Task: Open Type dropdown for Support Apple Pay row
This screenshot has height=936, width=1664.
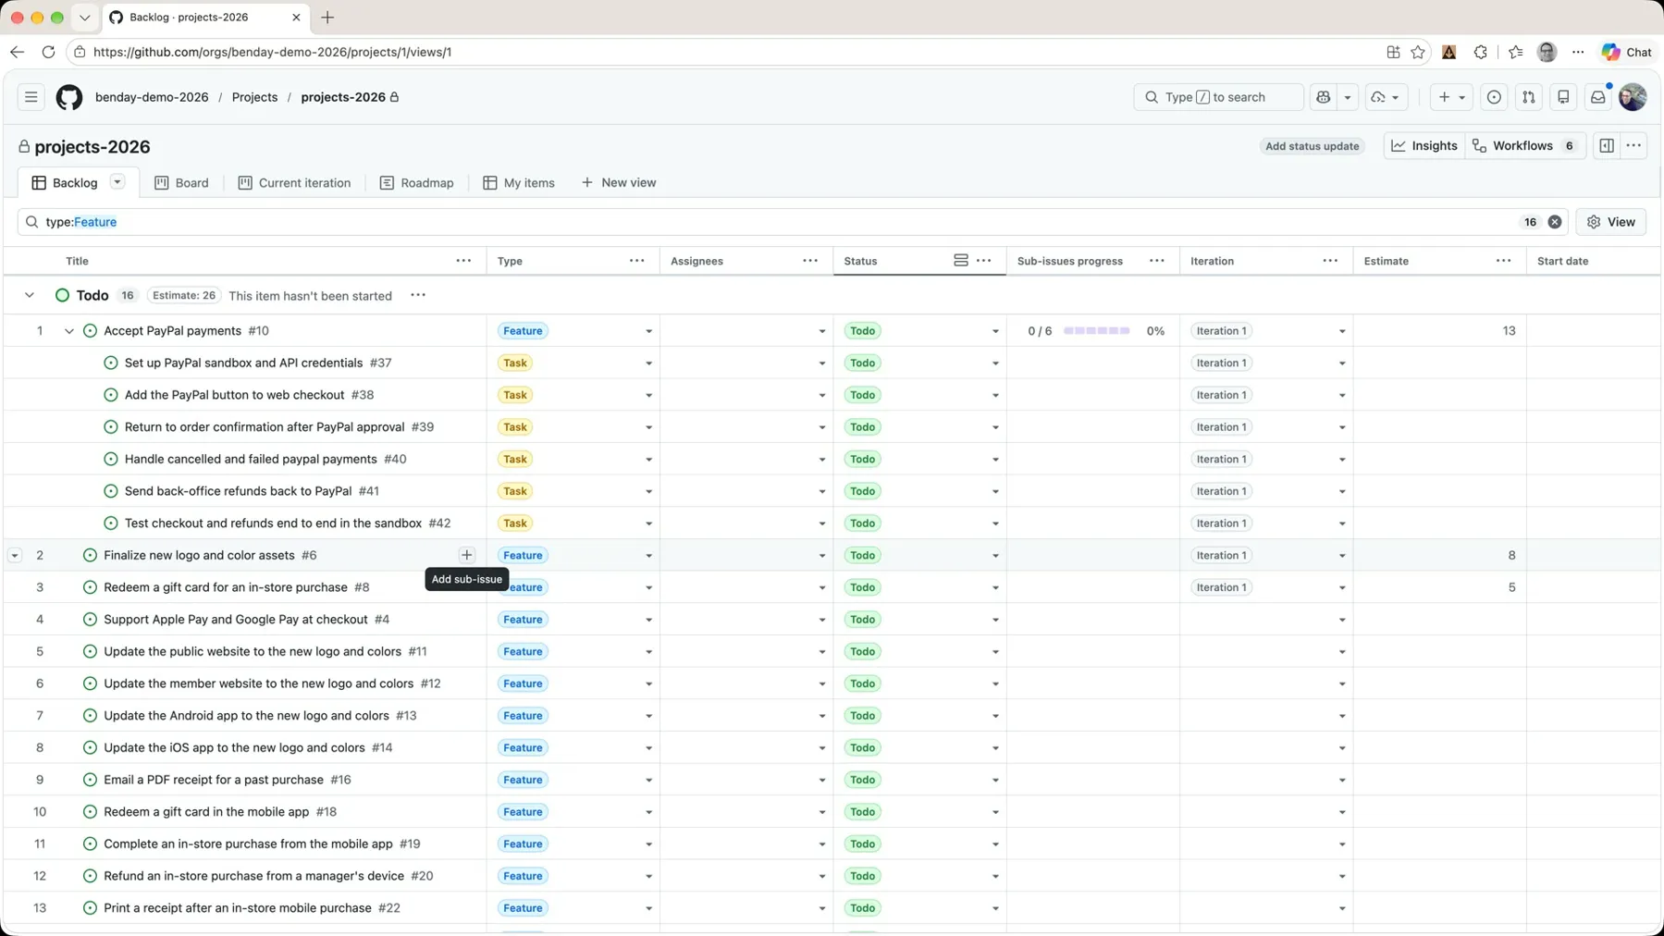Action: 648,620
